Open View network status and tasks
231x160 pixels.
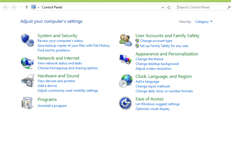(60, 63)
